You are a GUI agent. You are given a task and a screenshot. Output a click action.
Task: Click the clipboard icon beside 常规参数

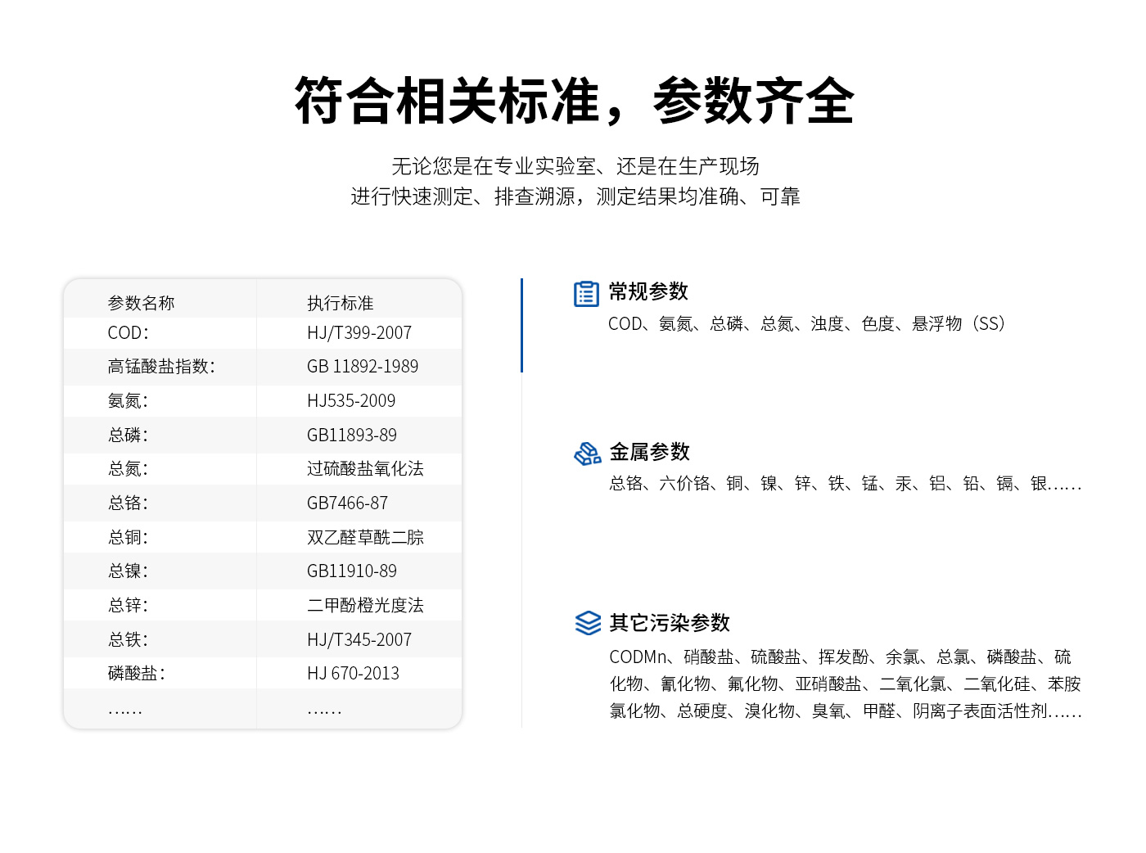pos(586,293)
